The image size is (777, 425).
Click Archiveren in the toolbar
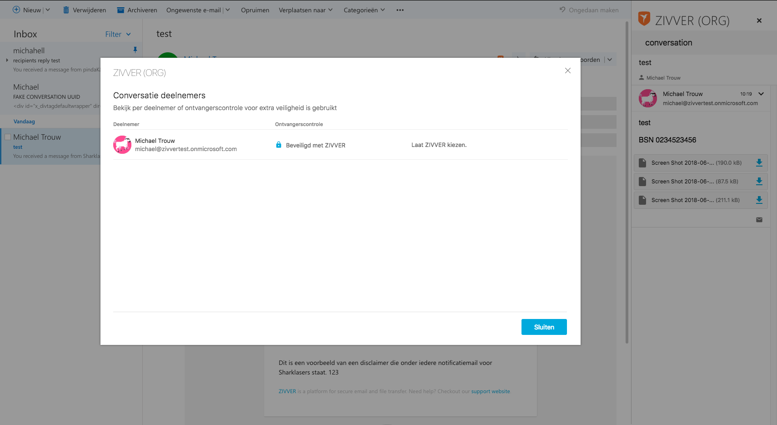click(137, 10)
